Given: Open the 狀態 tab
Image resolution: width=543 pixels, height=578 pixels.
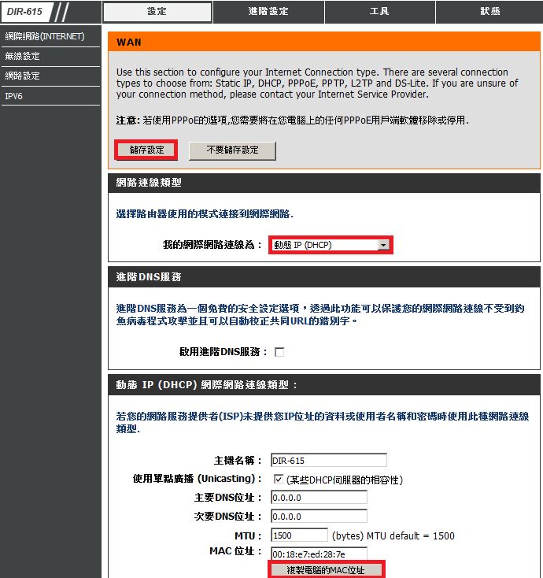Looking at the screenshot, I should [489, 12].
